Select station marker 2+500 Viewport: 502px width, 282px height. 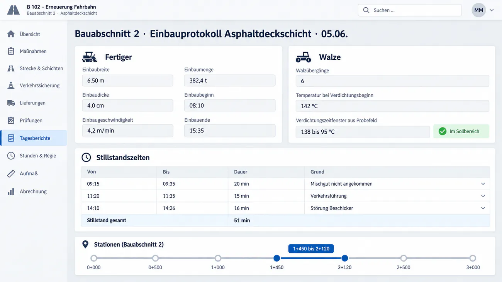coord(404,258)
